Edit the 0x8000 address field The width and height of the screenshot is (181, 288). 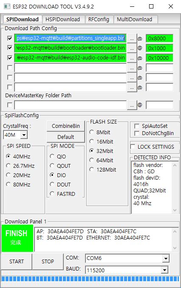pyautogui.click(x=159, y=39)
